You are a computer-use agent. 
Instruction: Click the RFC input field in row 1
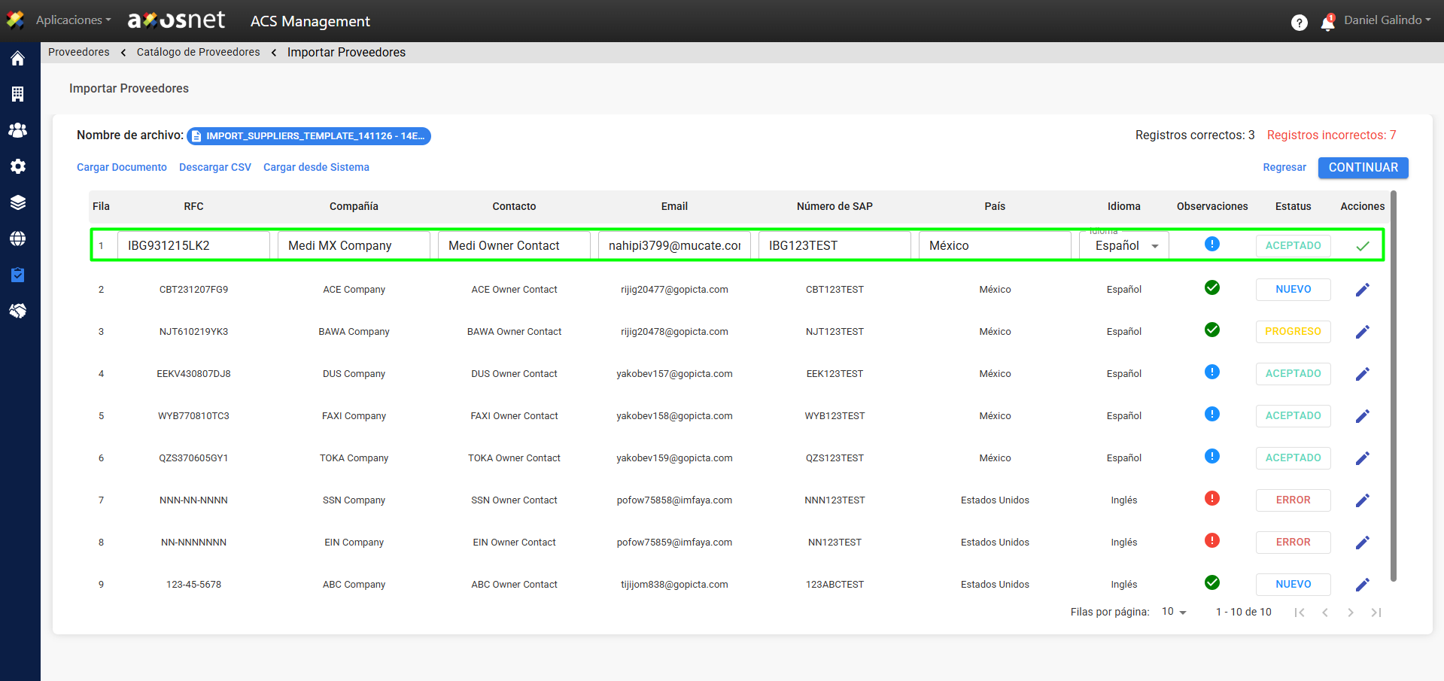pyautogui.click(x=193, y=246)
